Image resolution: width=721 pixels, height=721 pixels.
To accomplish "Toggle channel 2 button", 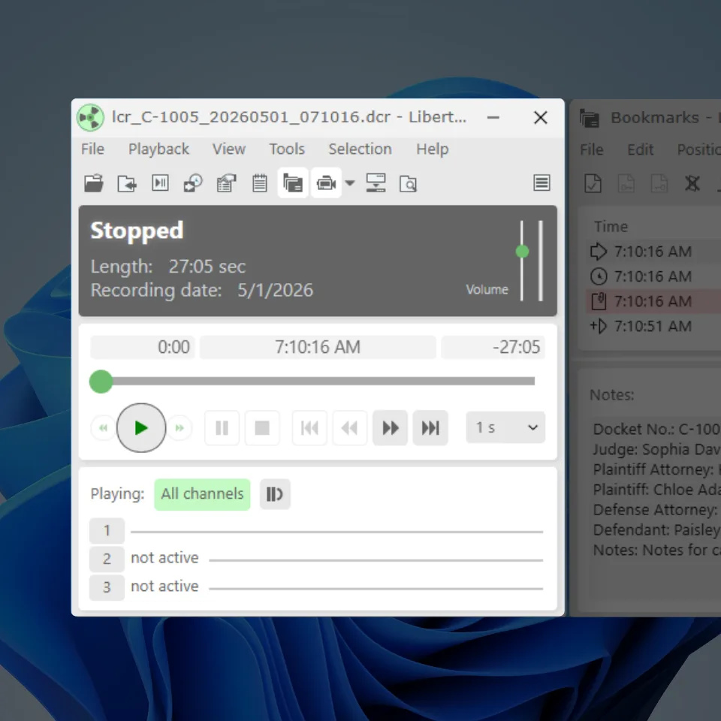I will click(x=107, y=559).
